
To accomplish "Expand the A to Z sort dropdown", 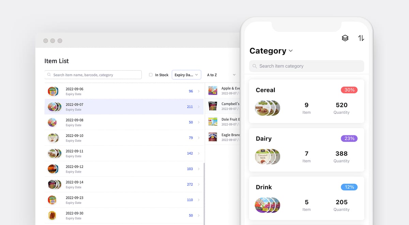I will (x=221, y=74).
